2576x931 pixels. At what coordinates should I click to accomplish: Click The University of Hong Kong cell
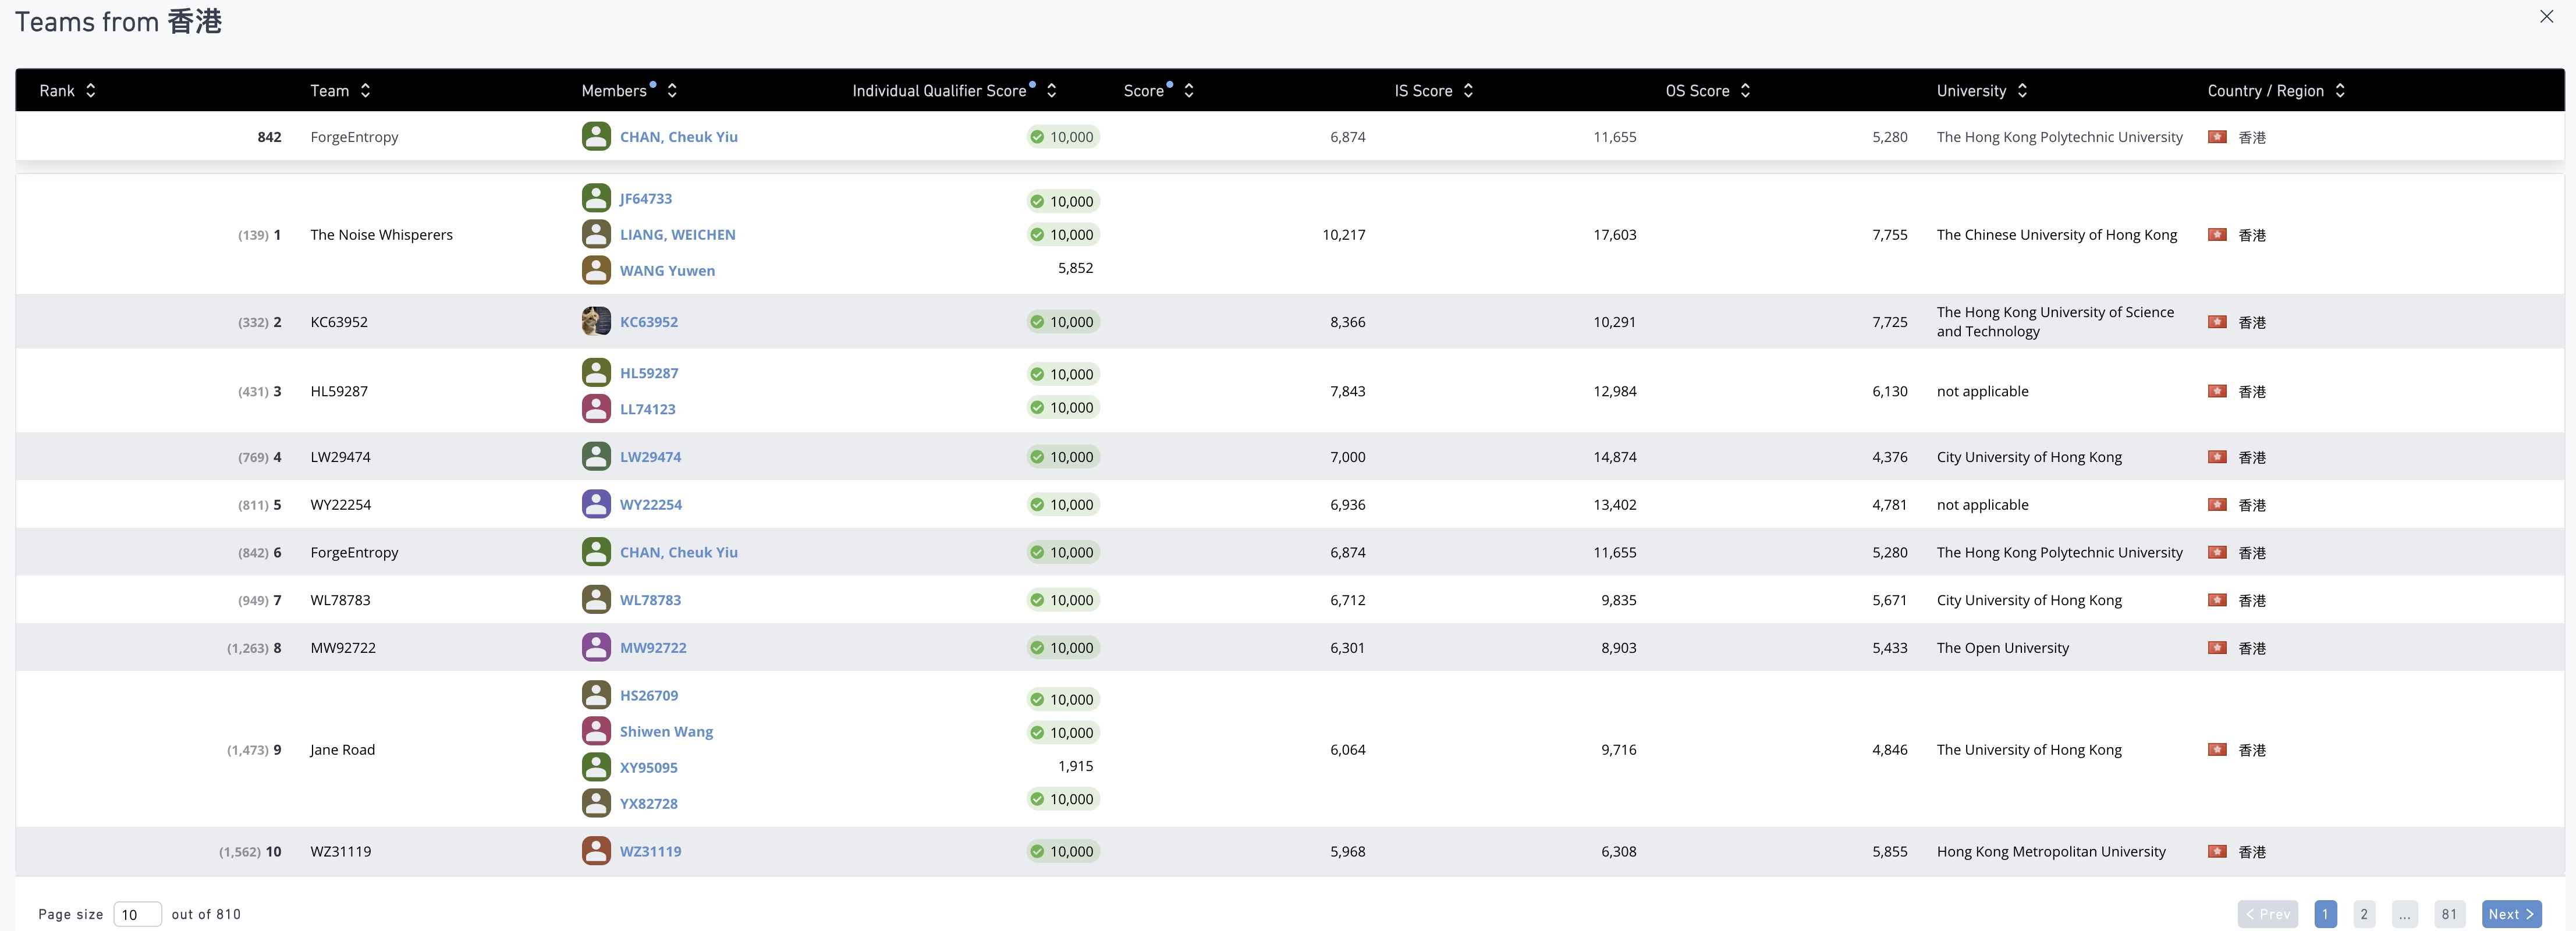click(x=2028, y=749)
